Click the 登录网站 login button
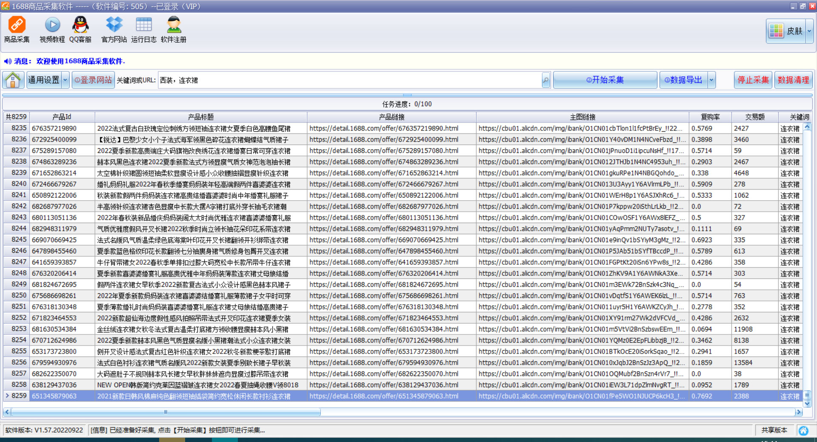Viewport: 817px width, 442px height. click(93, 80)
